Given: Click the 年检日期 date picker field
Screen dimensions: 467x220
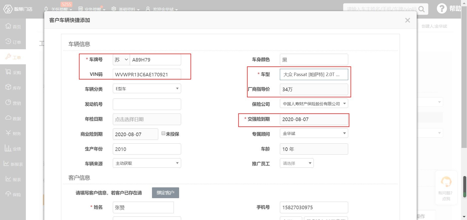Looking at the screenshot, I should pyautogui.click(x=147, y=119).
